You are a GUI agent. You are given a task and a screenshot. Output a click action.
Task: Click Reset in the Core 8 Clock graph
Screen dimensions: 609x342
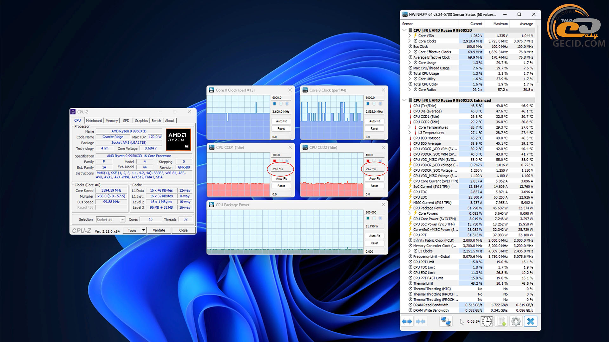pos(375,129)
